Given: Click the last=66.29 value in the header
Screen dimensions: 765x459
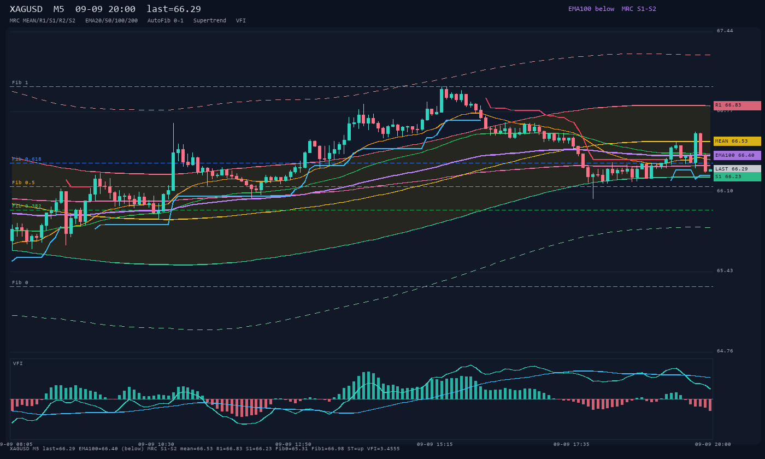Looking at the screenshot, I should (x=174, y=9).
